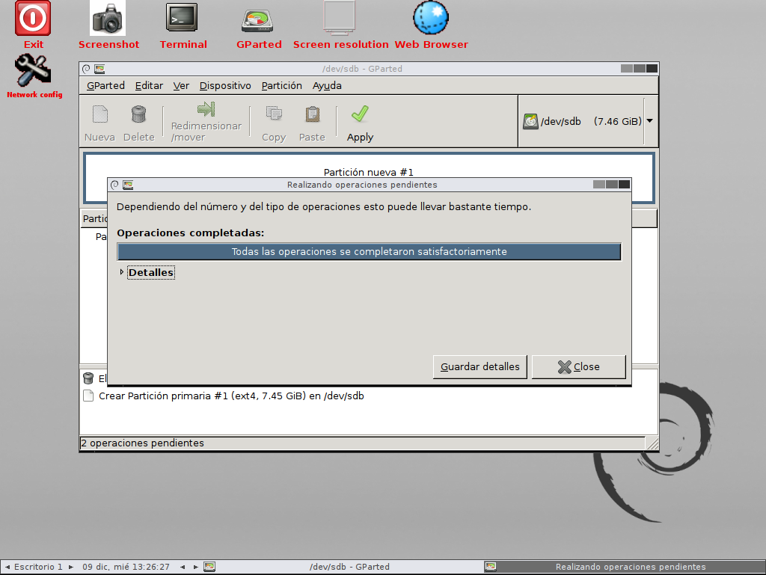
Task: Open the GParted menu
Action: [x=105, y=85]
